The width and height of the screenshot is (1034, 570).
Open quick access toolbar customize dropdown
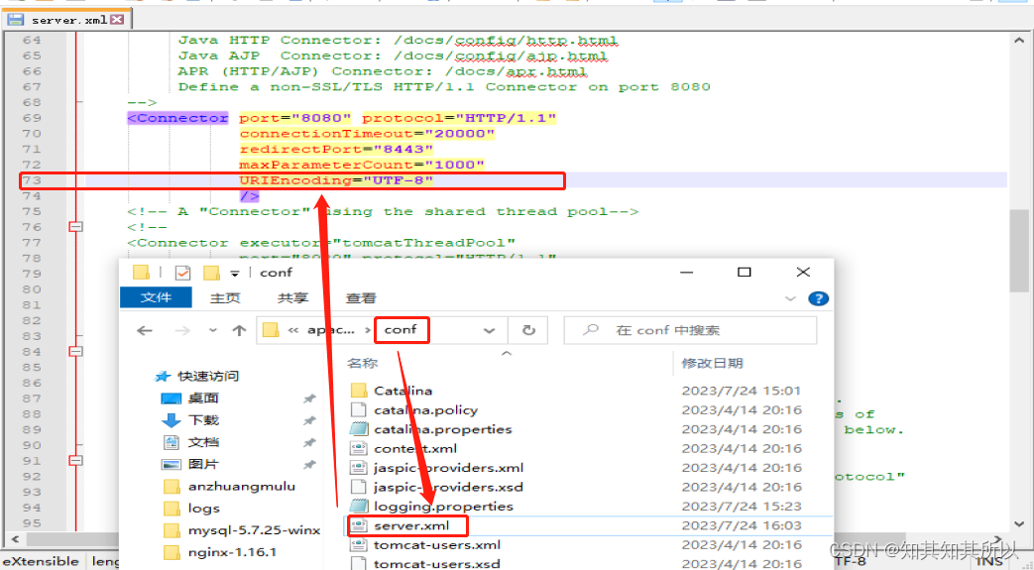point(234,274)
